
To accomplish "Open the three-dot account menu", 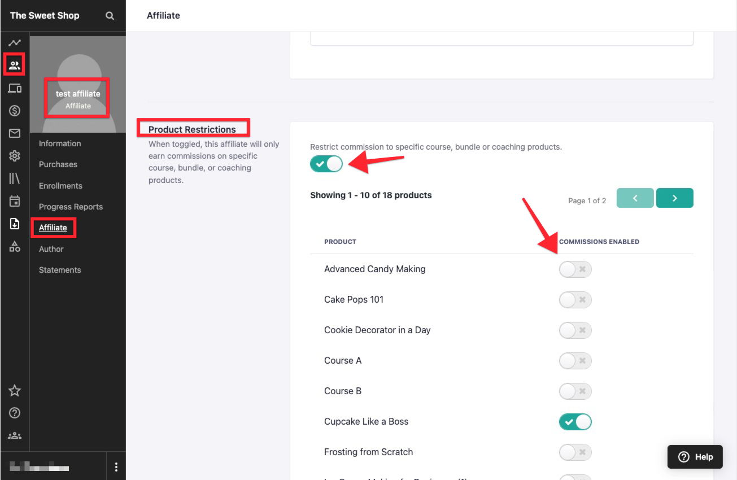I will click(x=116, y=467).
